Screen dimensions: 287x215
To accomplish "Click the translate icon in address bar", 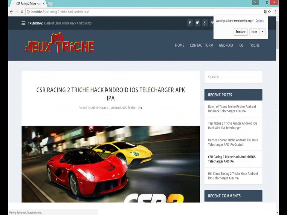I will pos(265,12).
